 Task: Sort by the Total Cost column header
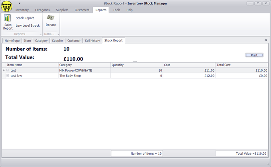pyautogui.click(x=242, y=65)
